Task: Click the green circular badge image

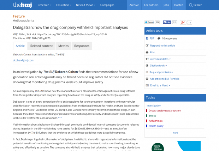Action: tap(158, 147)
